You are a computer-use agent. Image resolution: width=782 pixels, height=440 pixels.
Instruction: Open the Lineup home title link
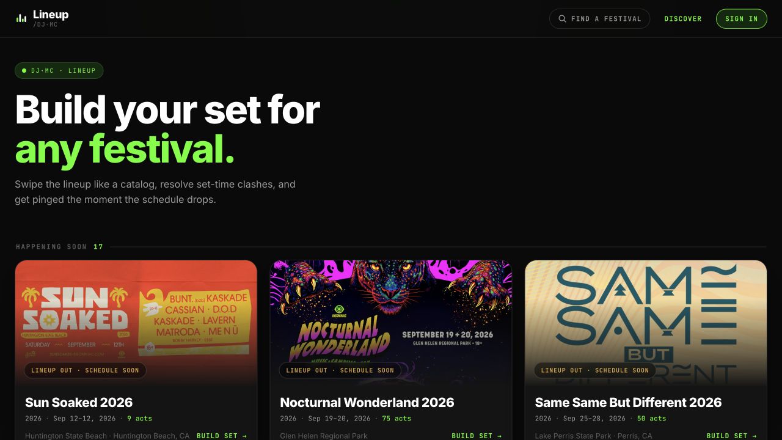pos(51,15)
